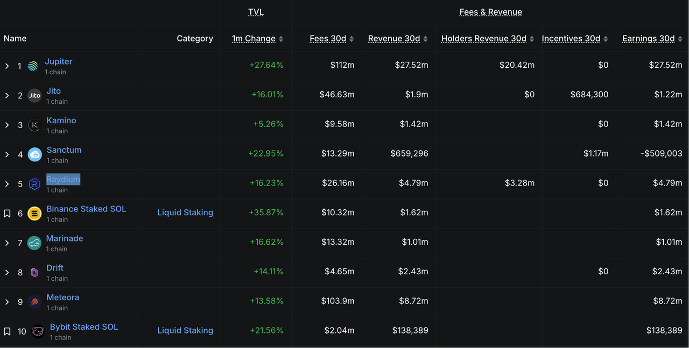The image size is (689, 348).
Task: Select Sanctum's -$509,003 earnings value
Action: pos(662,153)
